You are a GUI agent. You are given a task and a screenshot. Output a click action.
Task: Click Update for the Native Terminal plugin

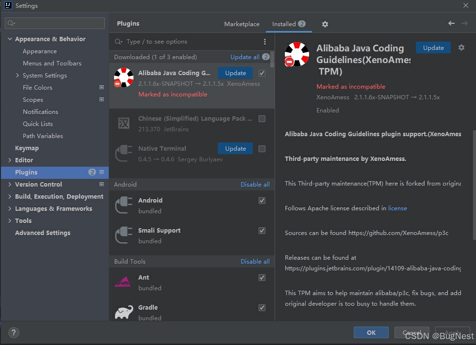coord(235,149)
